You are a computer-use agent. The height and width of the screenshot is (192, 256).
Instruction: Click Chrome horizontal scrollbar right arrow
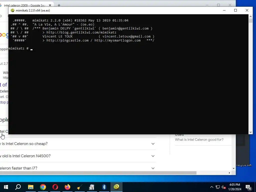click(x=229, y=173)
